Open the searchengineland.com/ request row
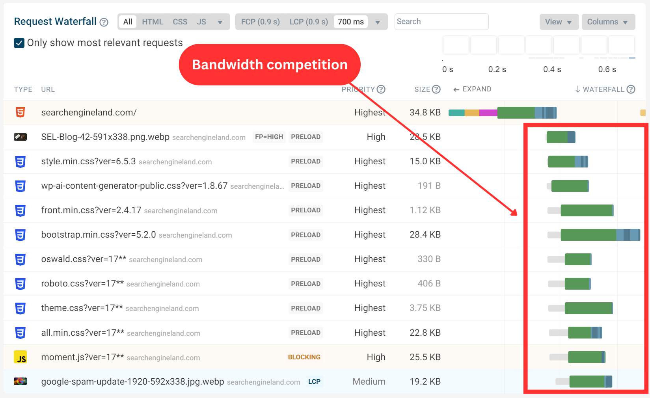Screen dimensions: 650x398 (x=325, y=112)
